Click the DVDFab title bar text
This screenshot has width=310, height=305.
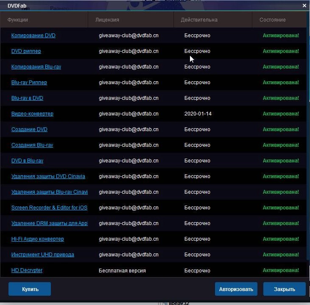point(17,6)
